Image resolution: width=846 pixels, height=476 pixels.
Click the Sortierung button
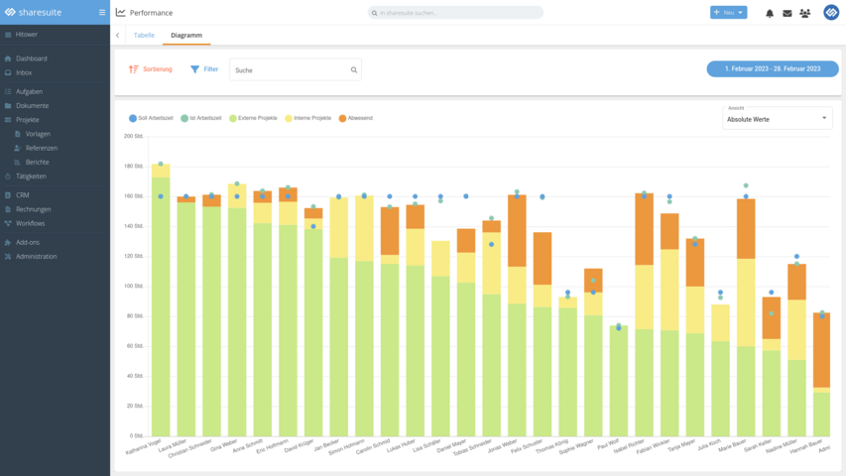click(151, 69)
